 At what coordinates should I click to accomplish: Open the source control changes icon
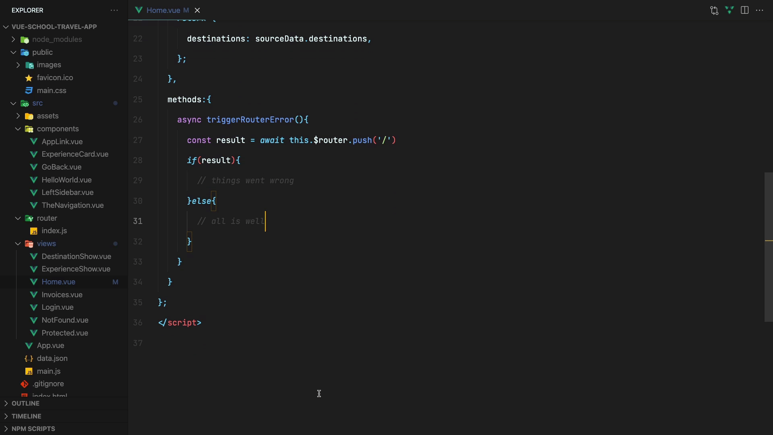(x=714, y=10)
